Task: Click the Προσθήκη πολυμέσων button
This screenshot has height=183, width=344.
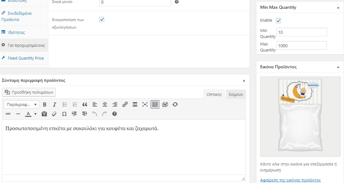Action: pyautogui.click(x=29, y=92)
